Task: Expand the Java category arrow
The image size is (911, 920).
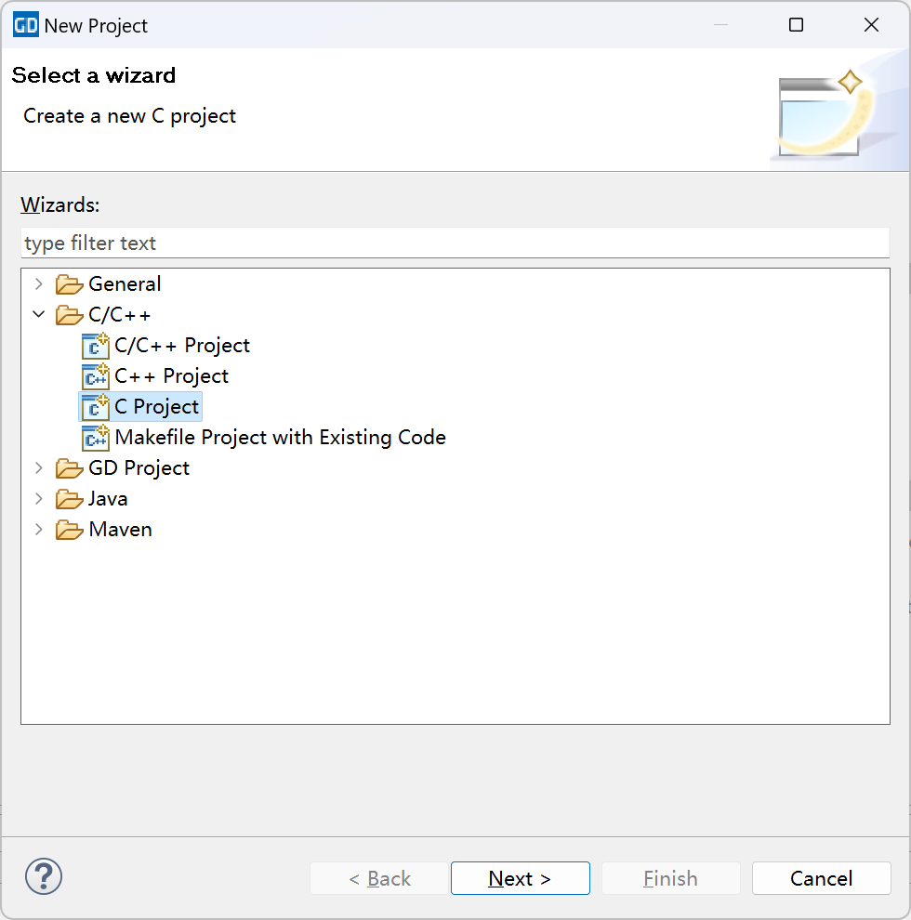Action: click(x=38, y=498)
